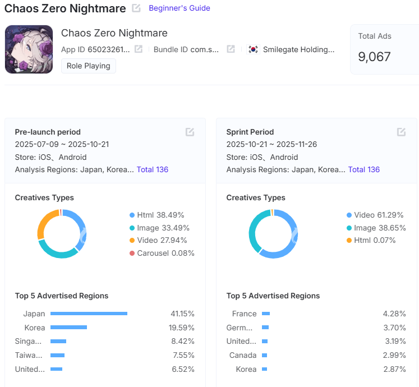This screenshot has height=387, width=419.
Task: Select the Role Playing category tag
Action: (x=89, y=66)
